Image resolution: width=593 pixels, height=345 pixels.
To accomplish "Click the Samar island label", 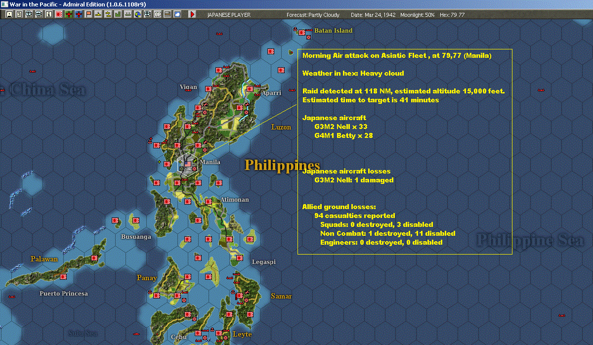I will coord(281,296).
